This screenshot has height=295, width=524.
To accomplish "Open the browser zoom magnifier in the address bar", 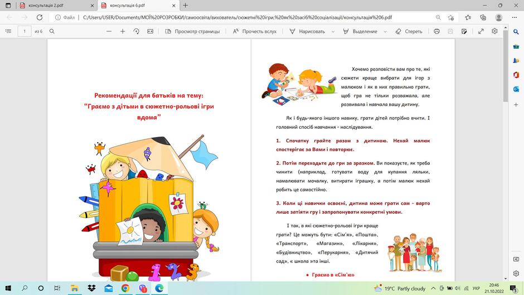I will [438, 17].
